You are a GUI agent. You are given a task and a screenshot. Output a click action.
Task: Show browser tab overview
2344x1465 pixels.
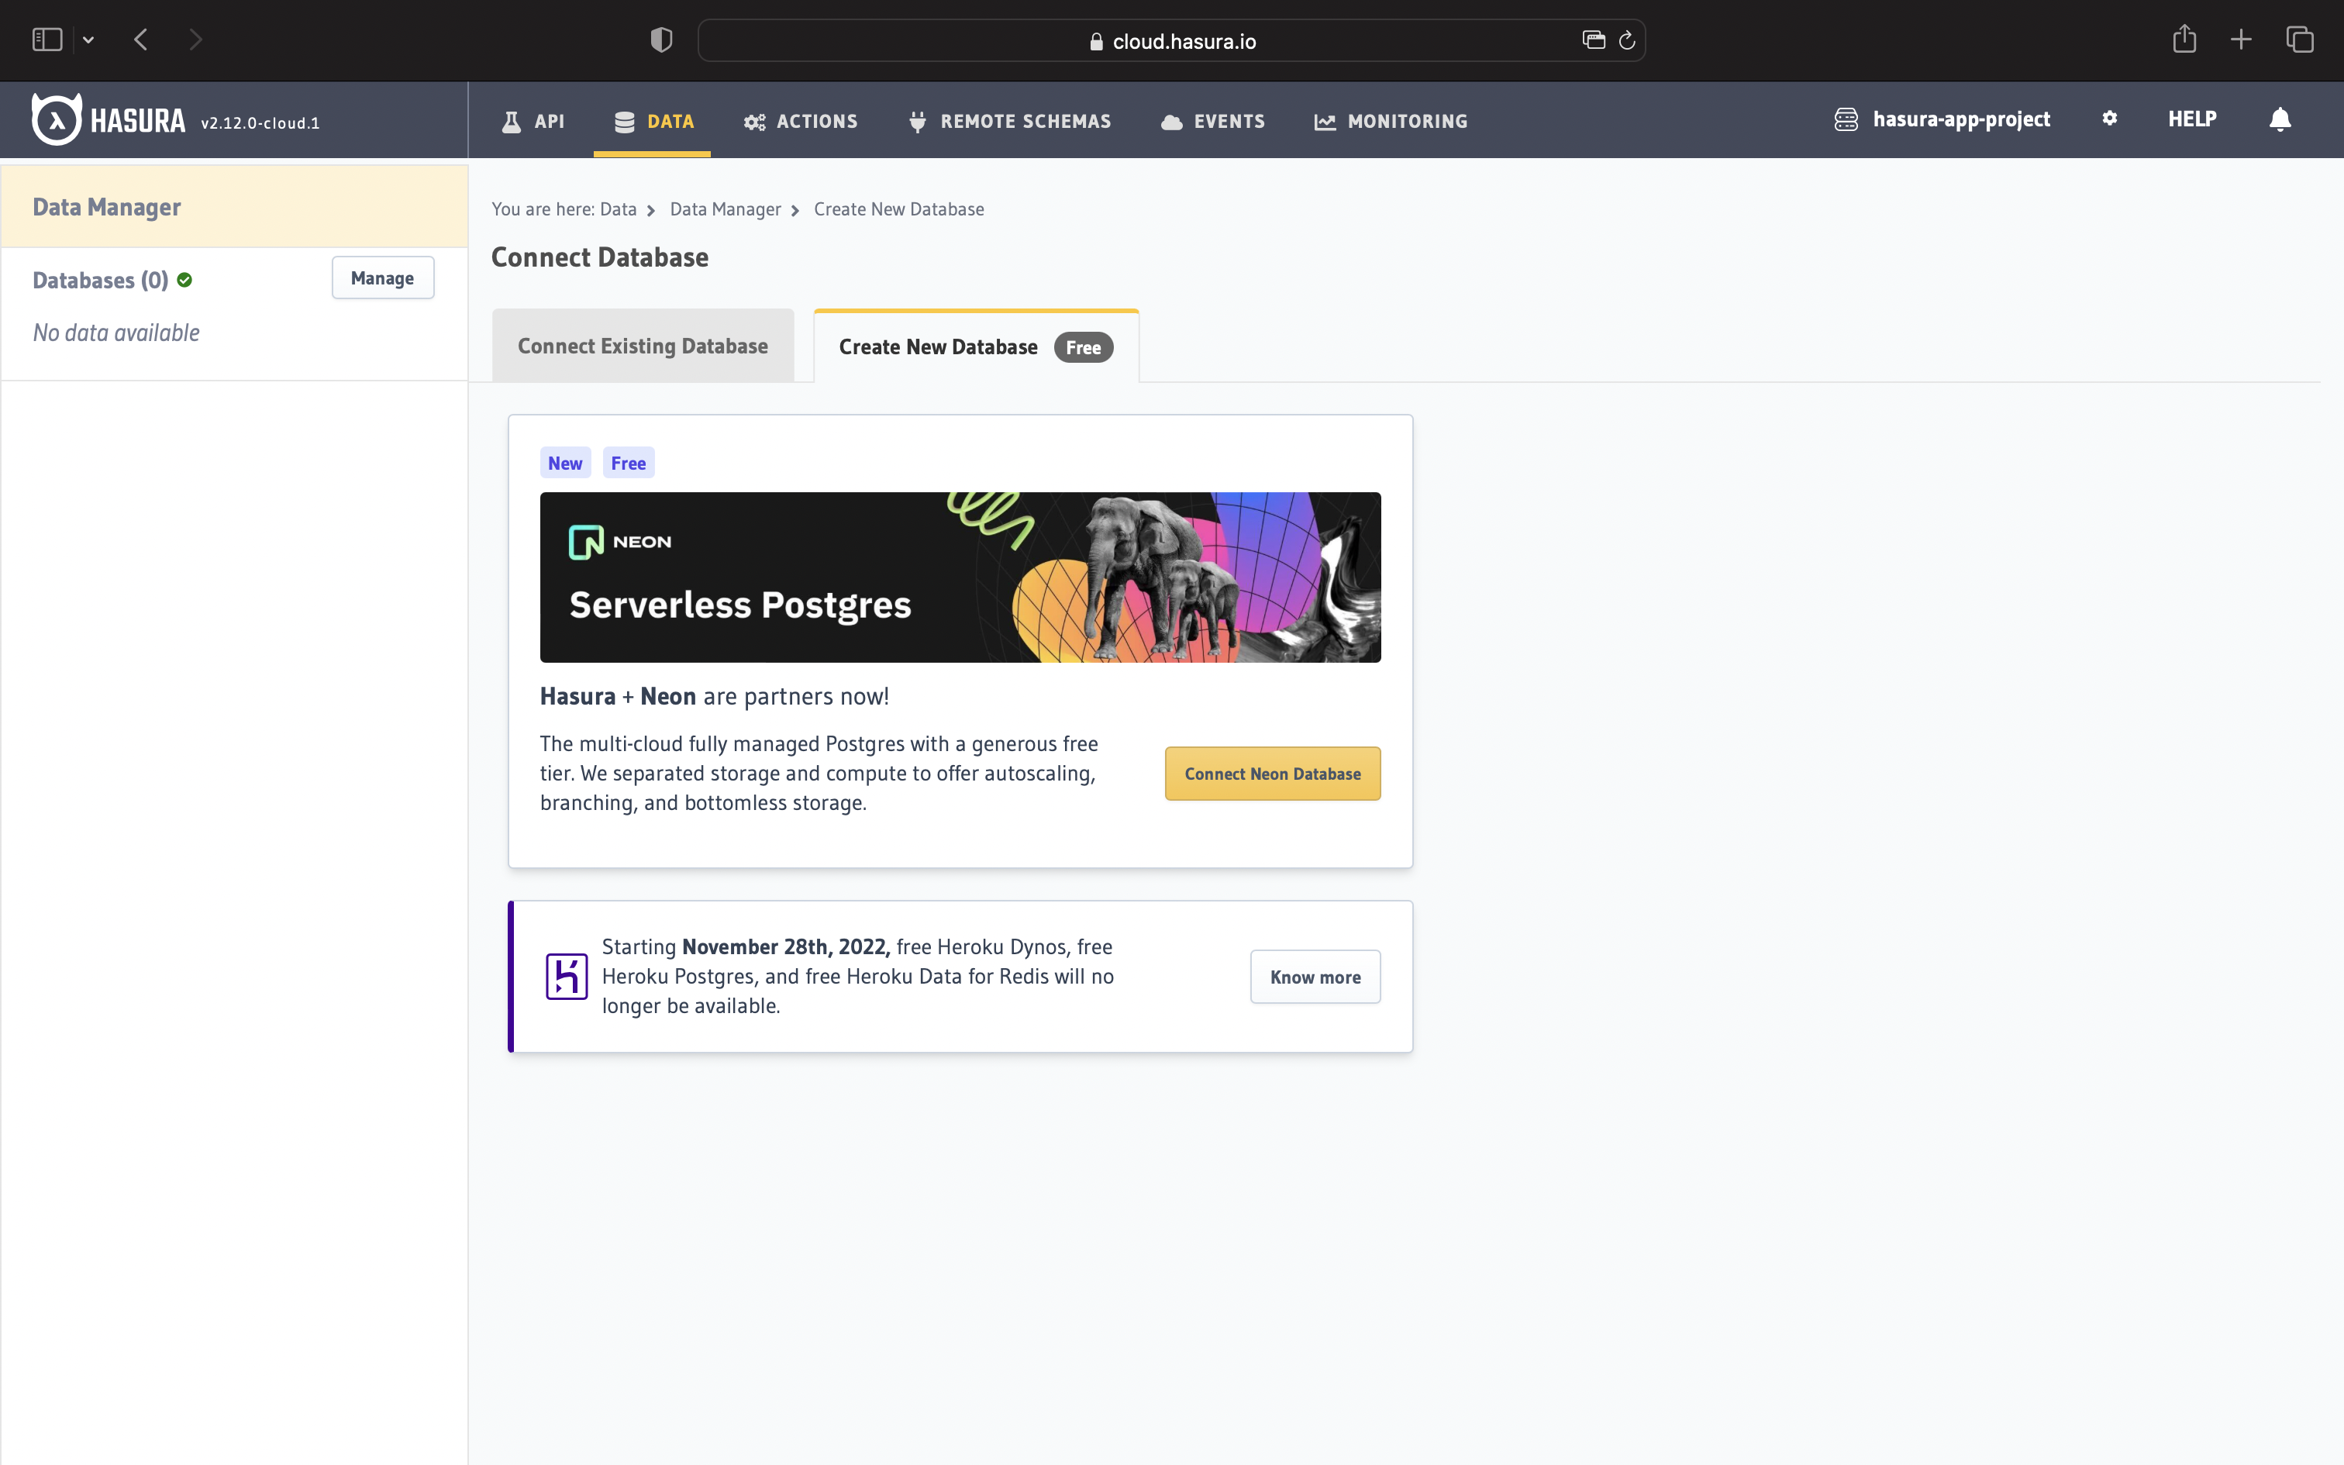[2300, 40]
